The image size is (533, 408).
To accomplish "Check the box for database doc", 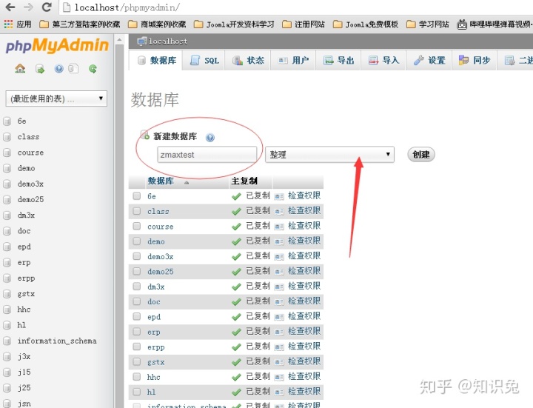I will click(x=137, y=301).
